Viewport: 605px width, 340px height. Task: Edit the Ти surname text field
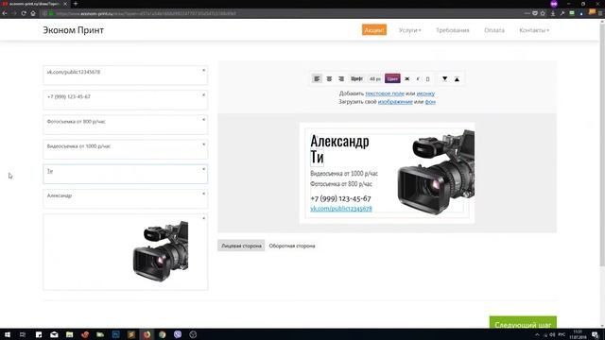pyautogui.click(x=126, y=174)
